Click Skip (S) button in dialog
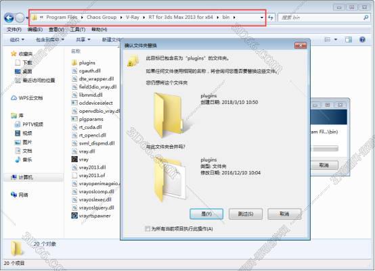The height and width of the screenshot is (271, 375). 246,214
